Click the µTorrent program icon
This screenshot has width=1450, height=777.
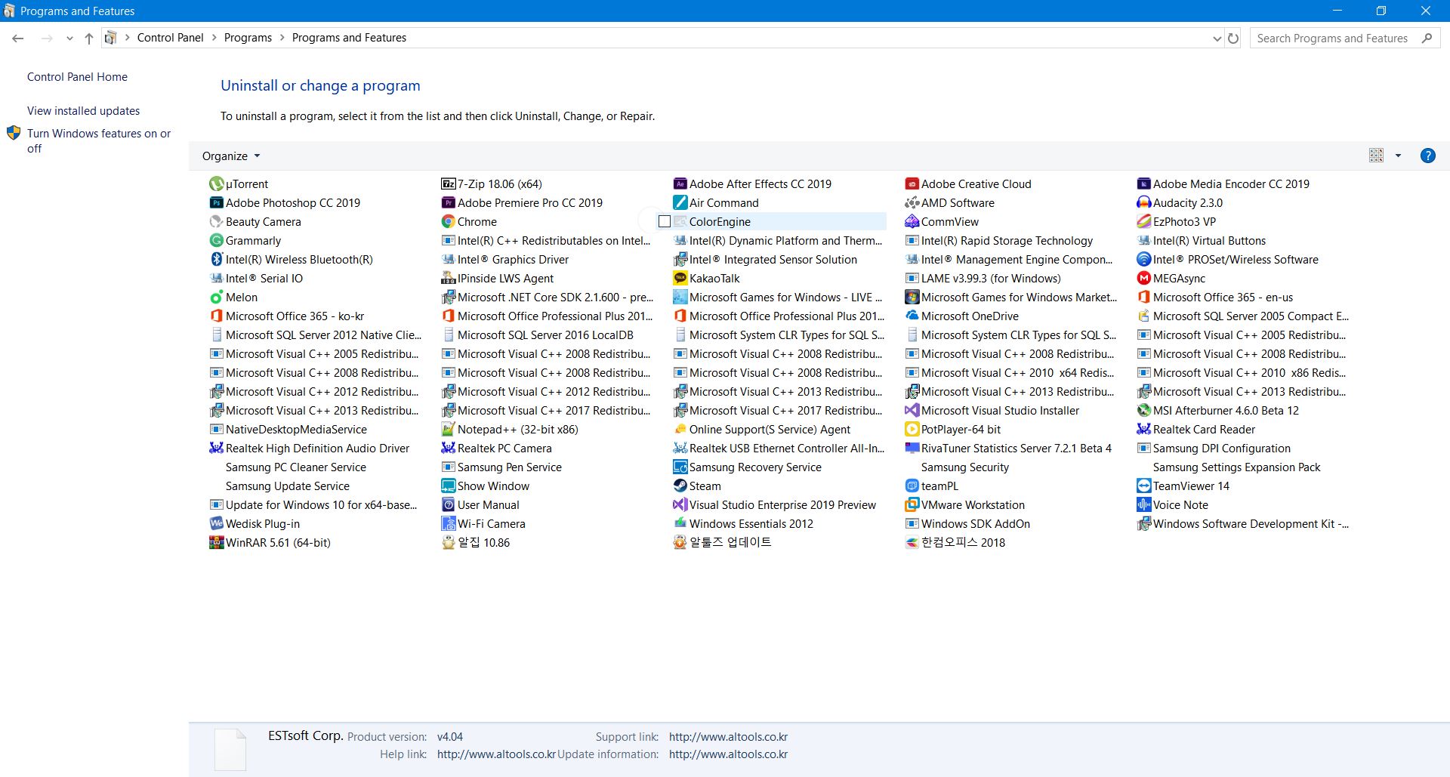coord(217,183)
